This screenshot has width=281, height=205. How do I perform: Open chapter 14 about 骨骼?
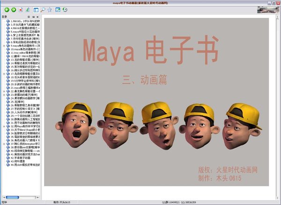point(25,63)
